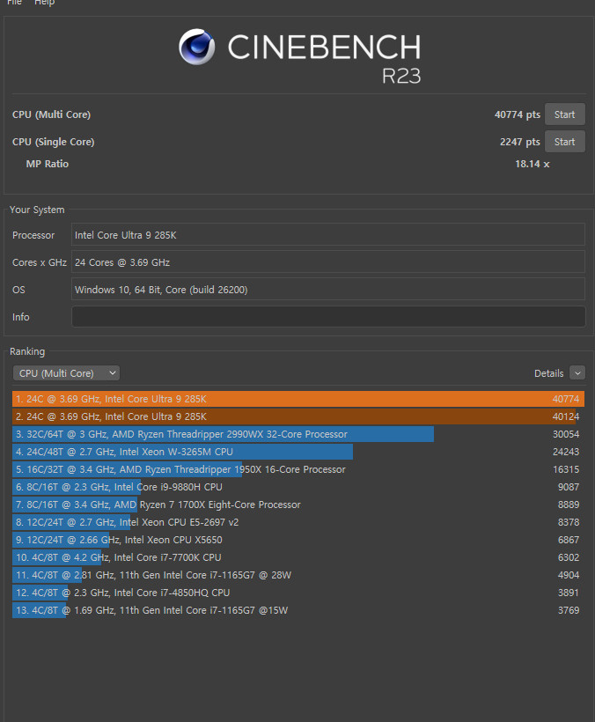This screenshot has height=722, width=595.
Task: Click the Your System section heading
Action: click(x=37, y=210)
